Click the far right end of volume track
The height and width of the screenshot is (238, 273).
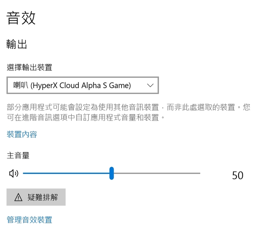[199, 173]
